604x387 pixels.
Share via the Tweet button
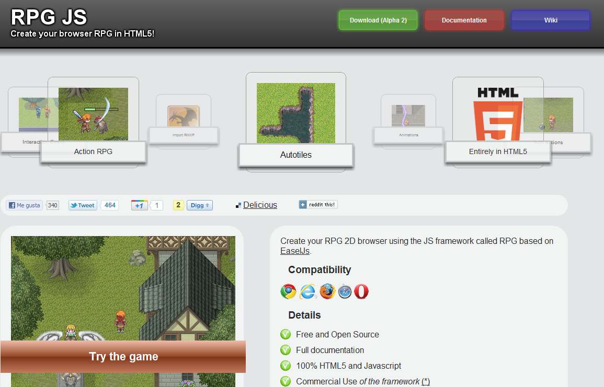(82, 205)
